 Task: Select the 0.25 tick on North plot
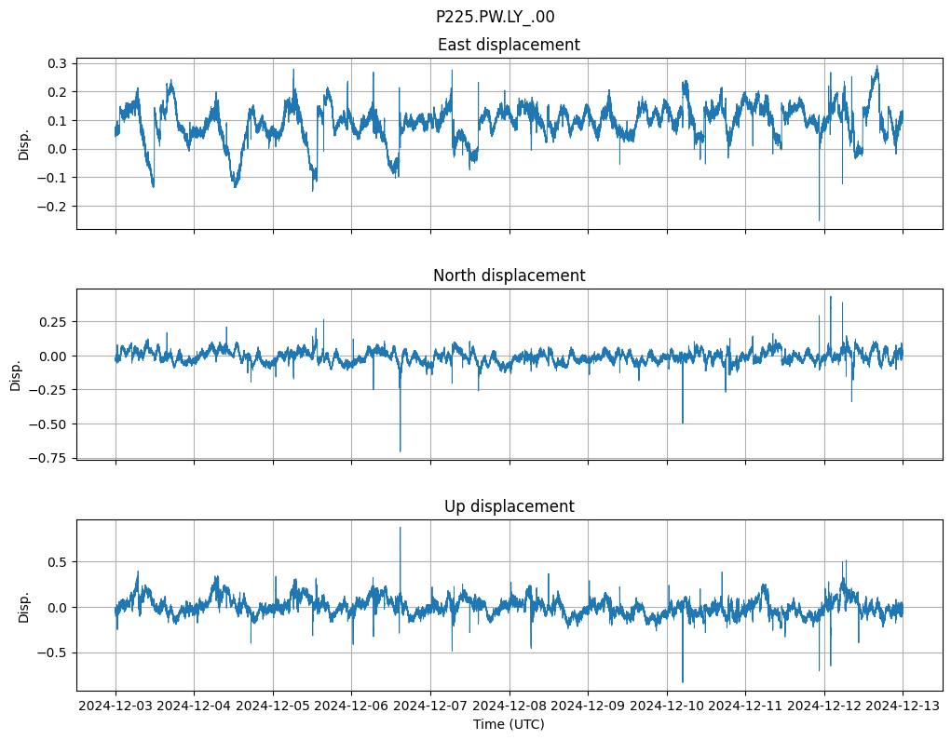point(53,321)
